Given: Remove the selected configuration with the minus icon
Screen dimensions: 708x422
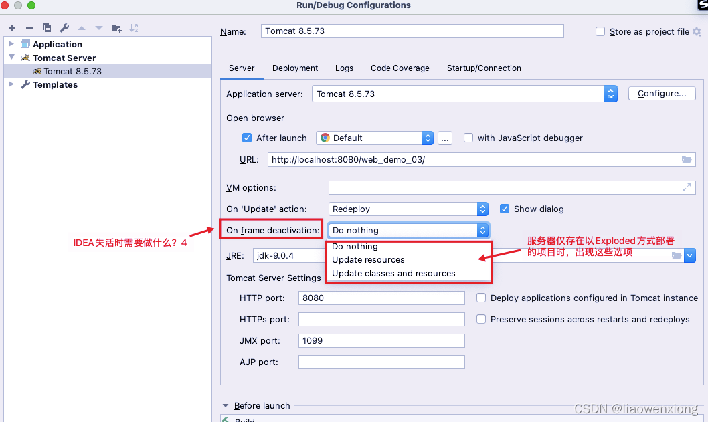Looking at the screenshot, I should tap(29, 28).
